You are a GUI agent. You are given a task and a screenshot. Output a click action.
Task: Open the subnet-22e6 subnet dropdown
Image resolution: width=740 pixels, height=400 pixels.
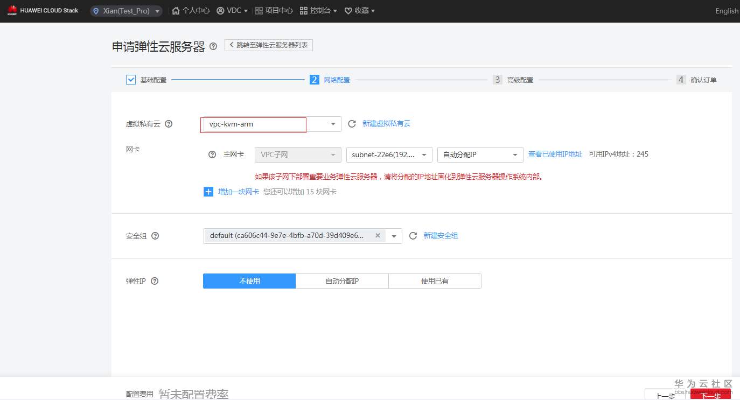pos(389,155)
